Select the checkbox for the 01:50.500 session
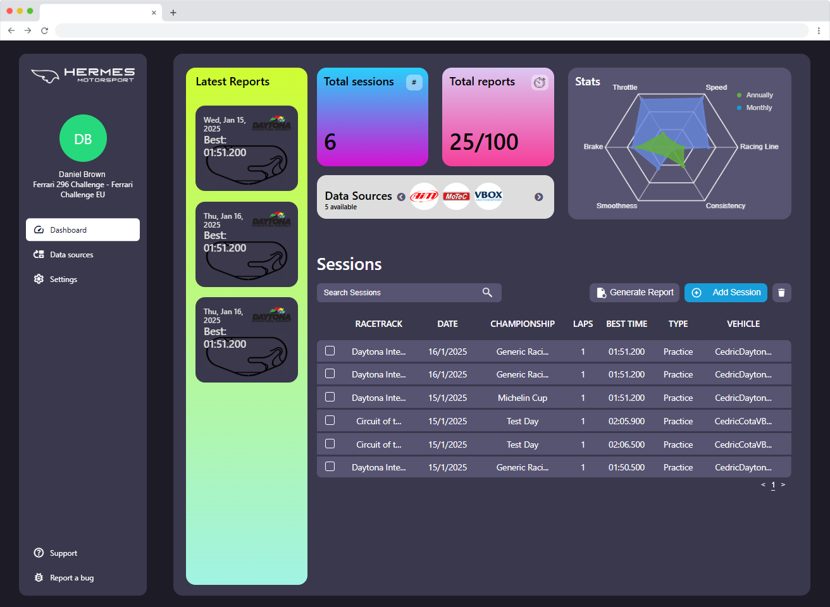Image resolution: width=830 pixels, height=607 pixels. pyautogui.click(x=330, y=467)
